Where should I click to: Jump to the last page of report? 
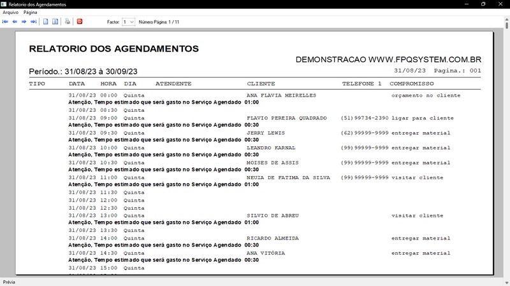[x=34, y=22]
